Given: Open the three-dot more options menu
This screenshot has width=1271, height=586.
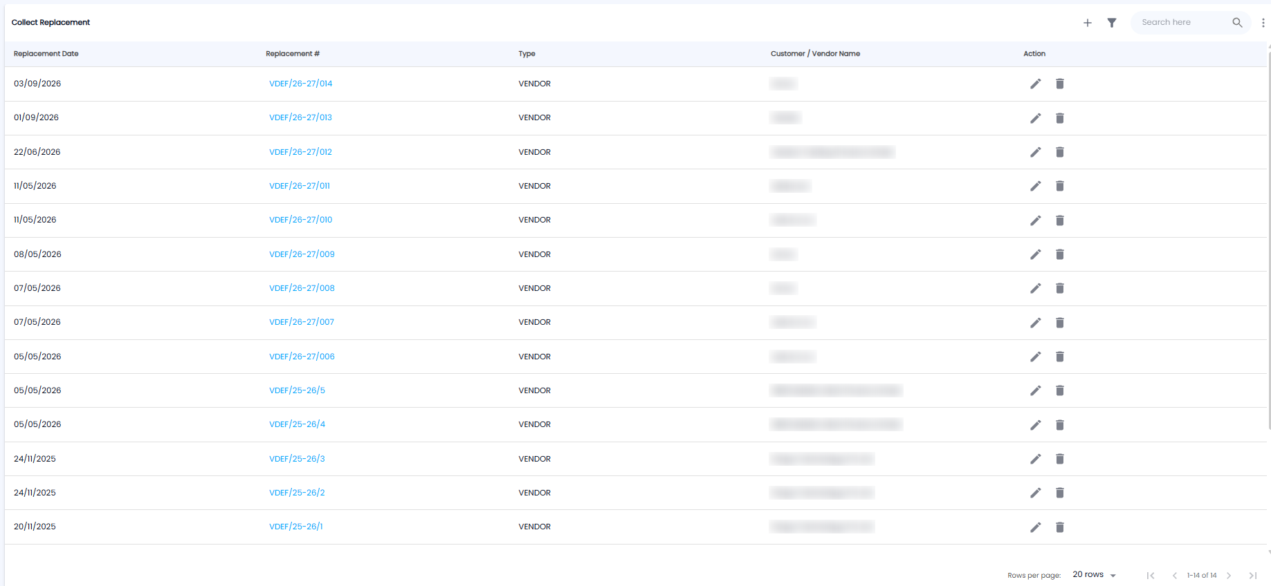Looking at the screenshot, I should (1263, 23).
